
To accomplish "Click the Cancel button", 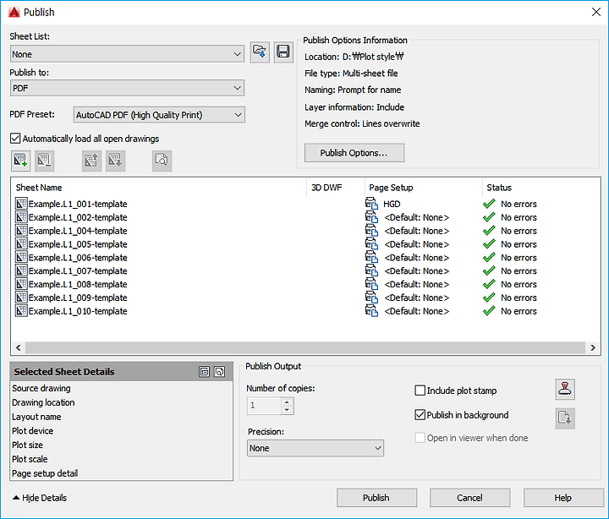I will point(469,498).
